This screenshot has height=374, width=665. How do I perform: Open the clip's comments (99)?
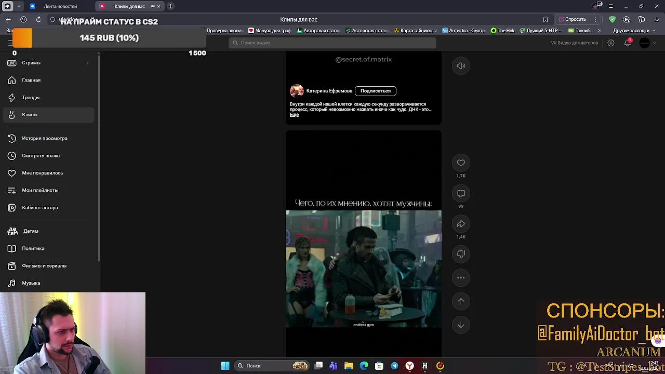pyautogui.click(x=461, y=193)
